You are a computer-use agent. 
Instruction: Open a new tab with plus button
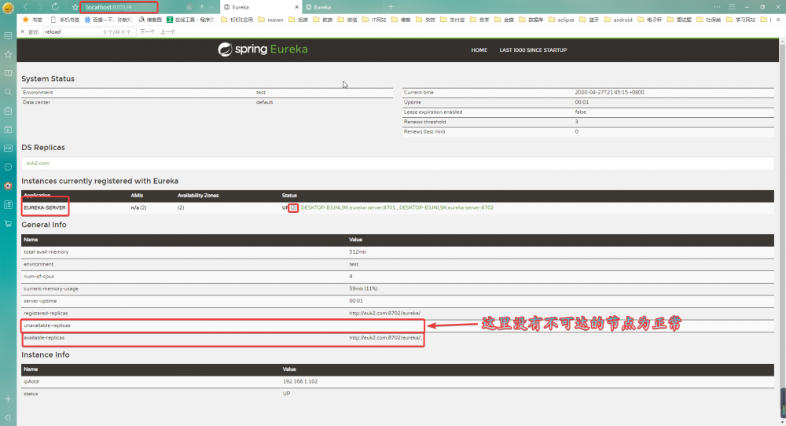point(391,7)
